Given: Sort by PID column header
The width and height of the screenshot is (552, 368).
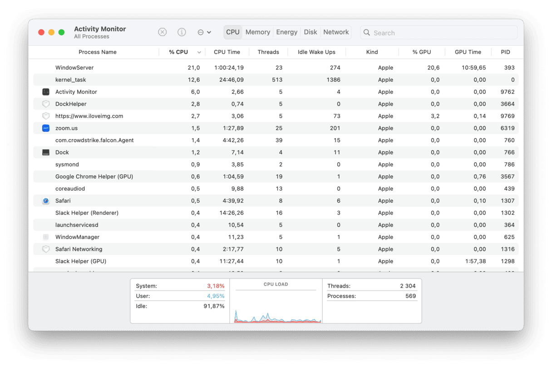Looking at the screenshot, I should tap(506, 52).
